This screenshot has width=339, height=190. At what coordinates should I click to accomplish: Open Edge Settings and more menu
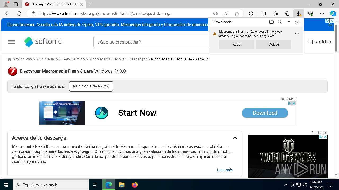[322, 13]
